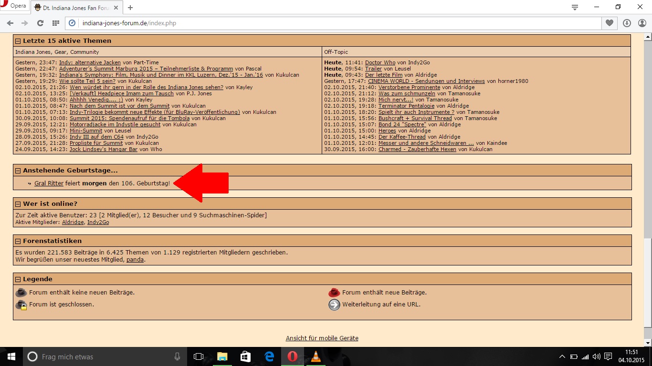Launch VLC from the taskbar
The height and width of the screenshot is (366, 652).
point(315,356)
